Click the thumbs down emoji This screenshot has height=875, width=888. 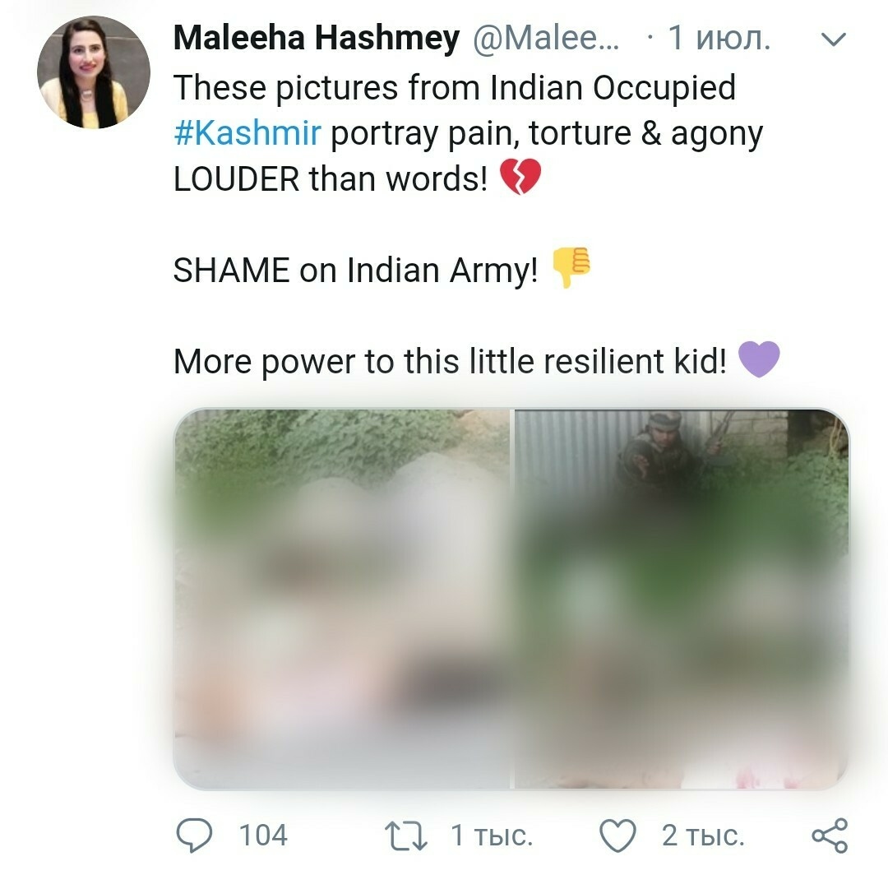click(571, 267)
